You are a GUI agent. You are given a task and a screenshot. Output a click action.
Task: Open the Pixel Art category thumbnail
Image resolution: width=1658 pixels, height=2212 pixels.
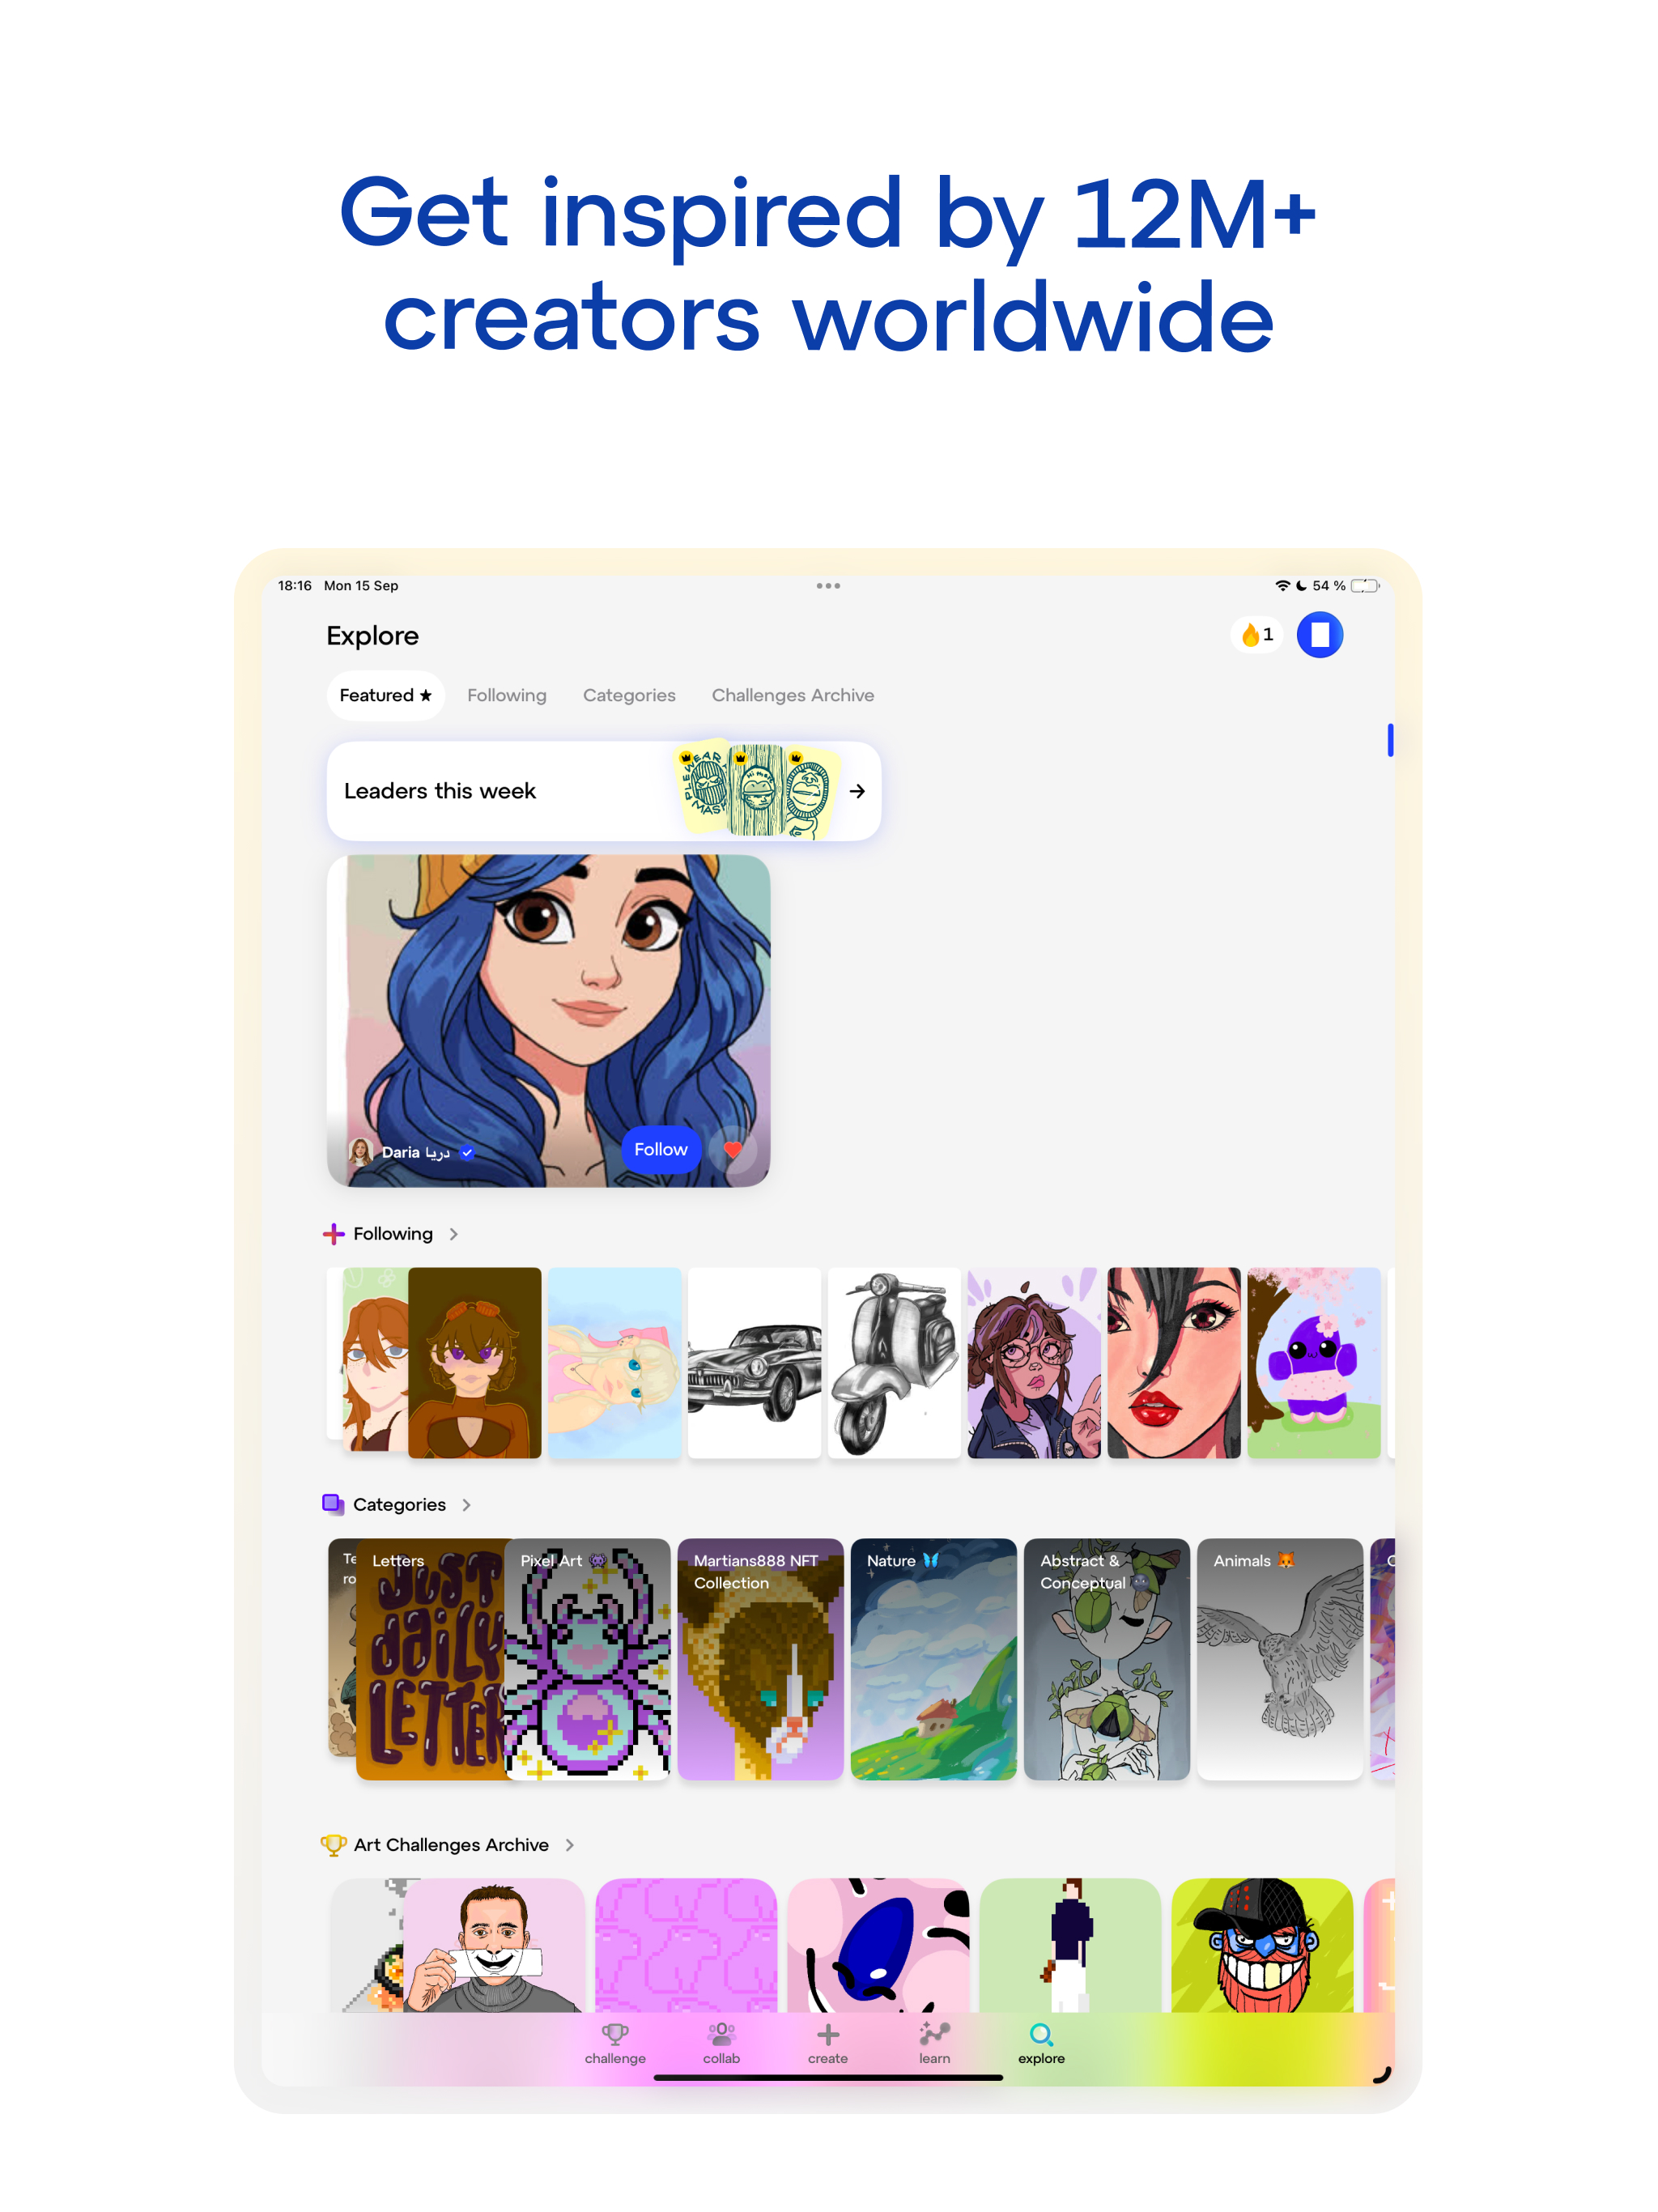point(588,1660)
